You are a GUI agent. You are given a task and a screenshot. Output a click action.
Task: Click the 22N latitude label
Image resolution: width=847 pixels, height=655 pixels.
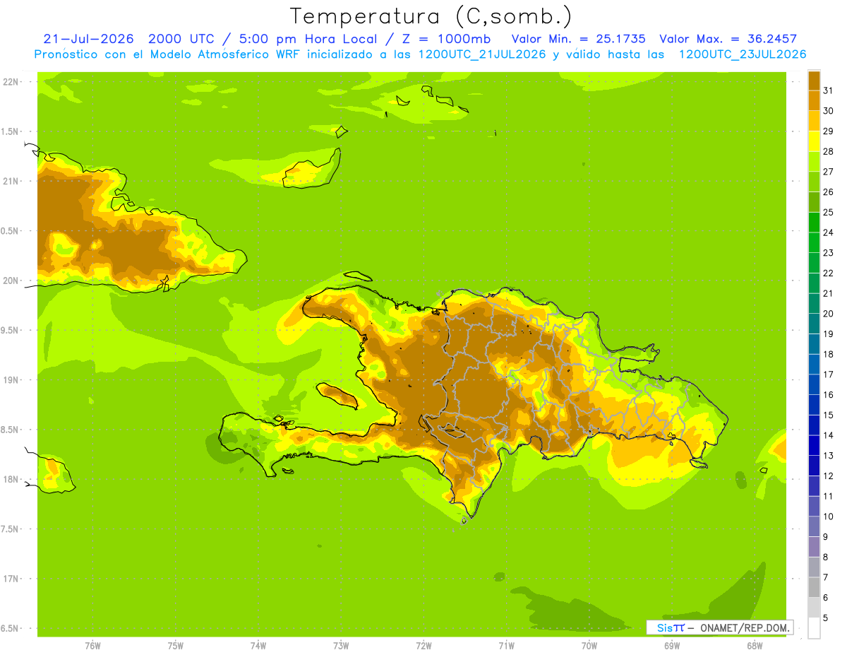point(11,81)
